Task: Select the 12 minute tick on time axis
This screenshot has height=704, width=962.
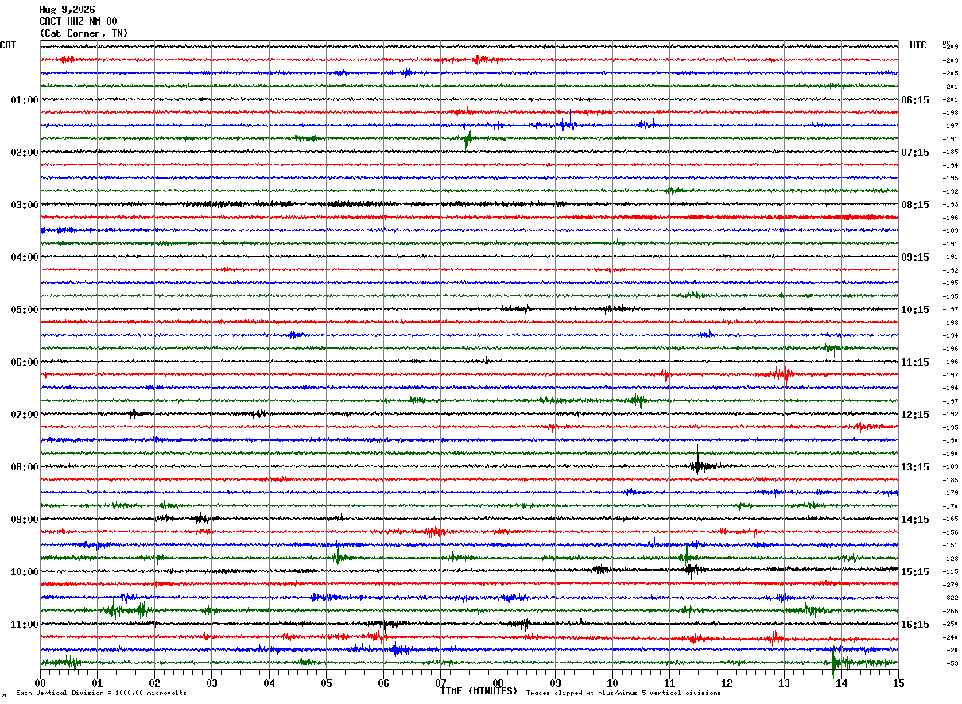Action: click(x=727, y=683)
